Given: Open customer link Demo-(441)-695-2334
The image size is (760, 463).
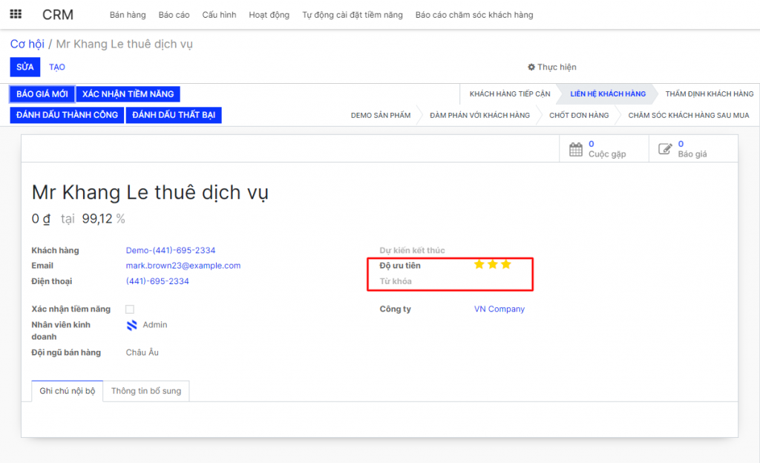Looking at the screenshot, I should pos(171,250).
